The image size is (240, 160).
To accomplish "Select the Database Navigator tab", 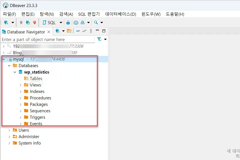I will (26, 32).
